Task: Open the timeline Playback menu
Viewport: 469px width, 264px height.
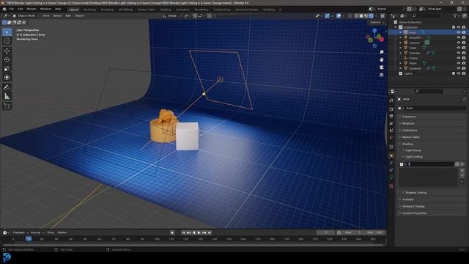Action: tap(20, 232)
